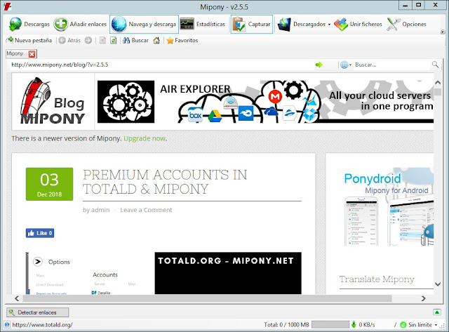Click the forward navigation arrow icon

88,41
